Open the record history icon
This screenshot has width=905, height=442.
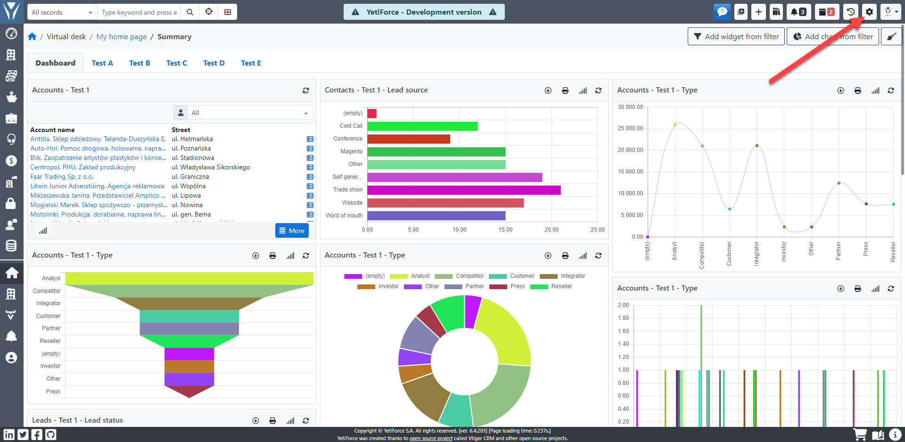point(851,12)
